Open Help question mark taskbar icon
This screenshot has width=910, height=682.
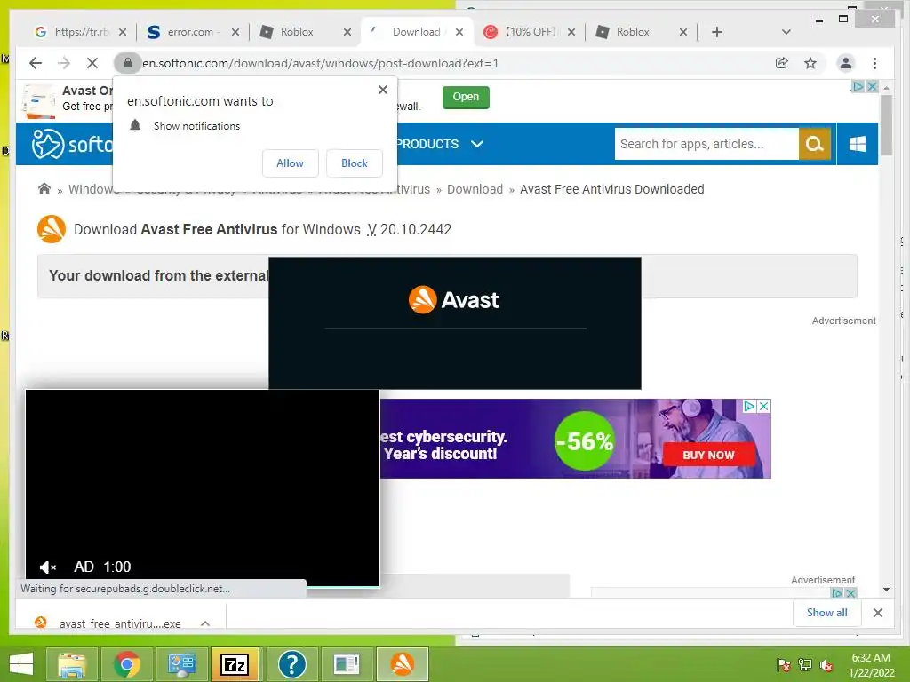[x=291, y=664]
